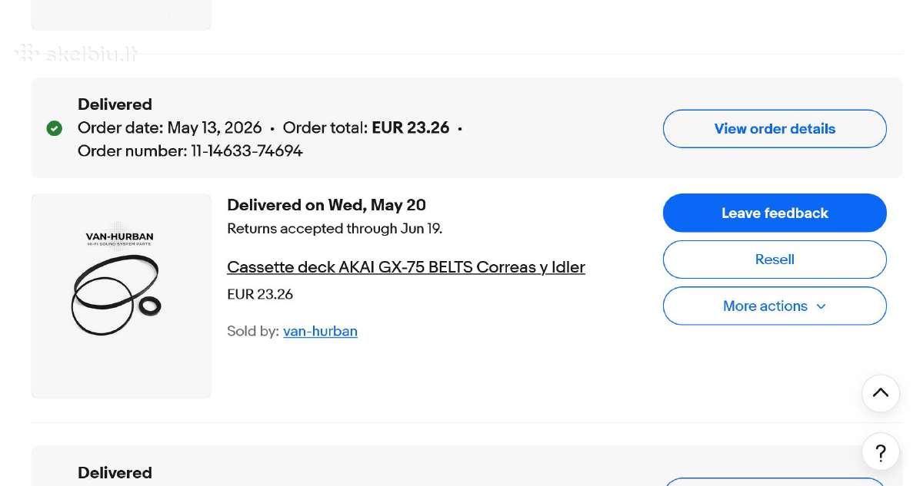Click the Delivered on Wed, May 20 heading
Viewport: 923px width, 486px height.
pyautogui.click(x=326, y=205)
